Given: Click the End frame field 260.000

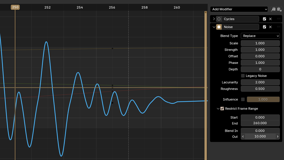Looking at the screenshot, I should pyautogui.click(x=260, y=123).
